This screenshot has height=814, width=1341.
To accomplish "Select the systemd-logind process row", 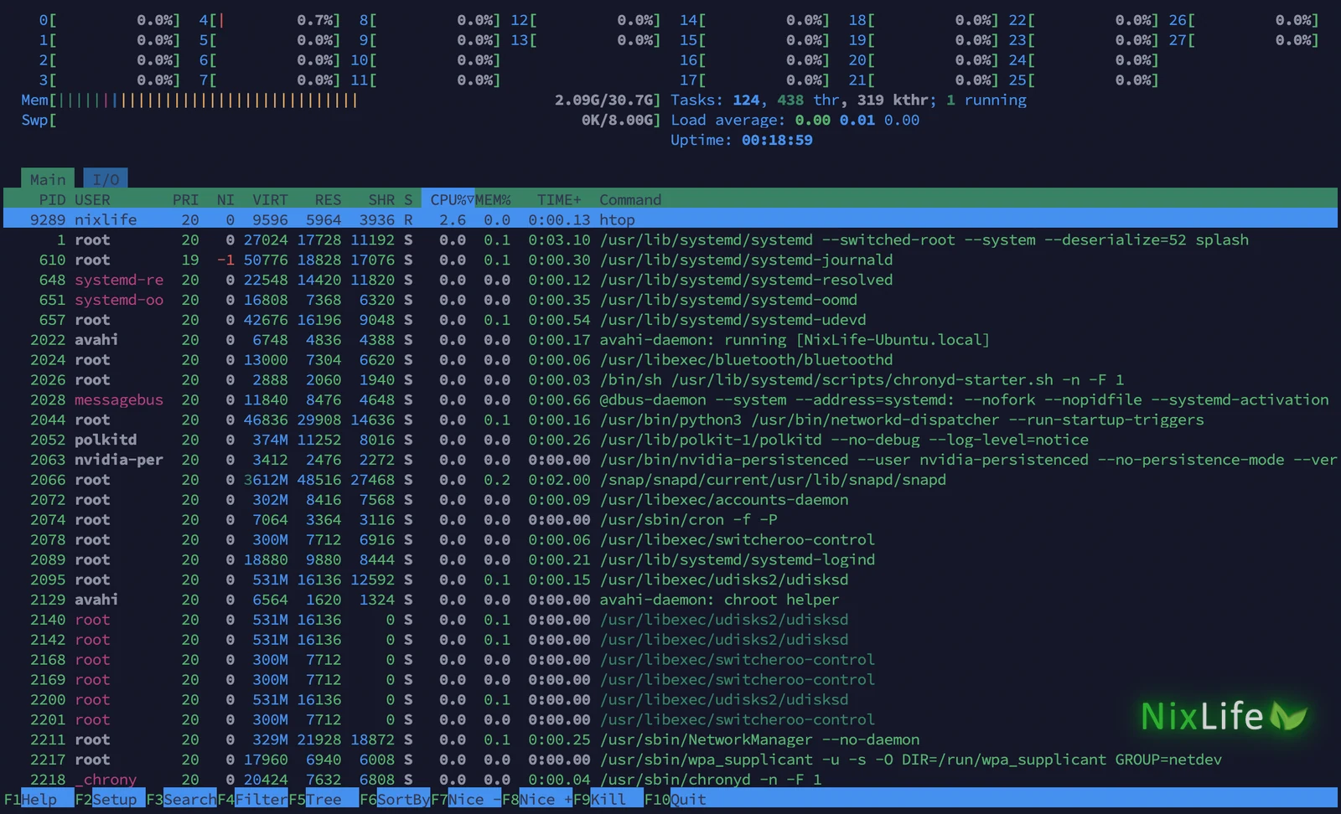I will point(670,559).
